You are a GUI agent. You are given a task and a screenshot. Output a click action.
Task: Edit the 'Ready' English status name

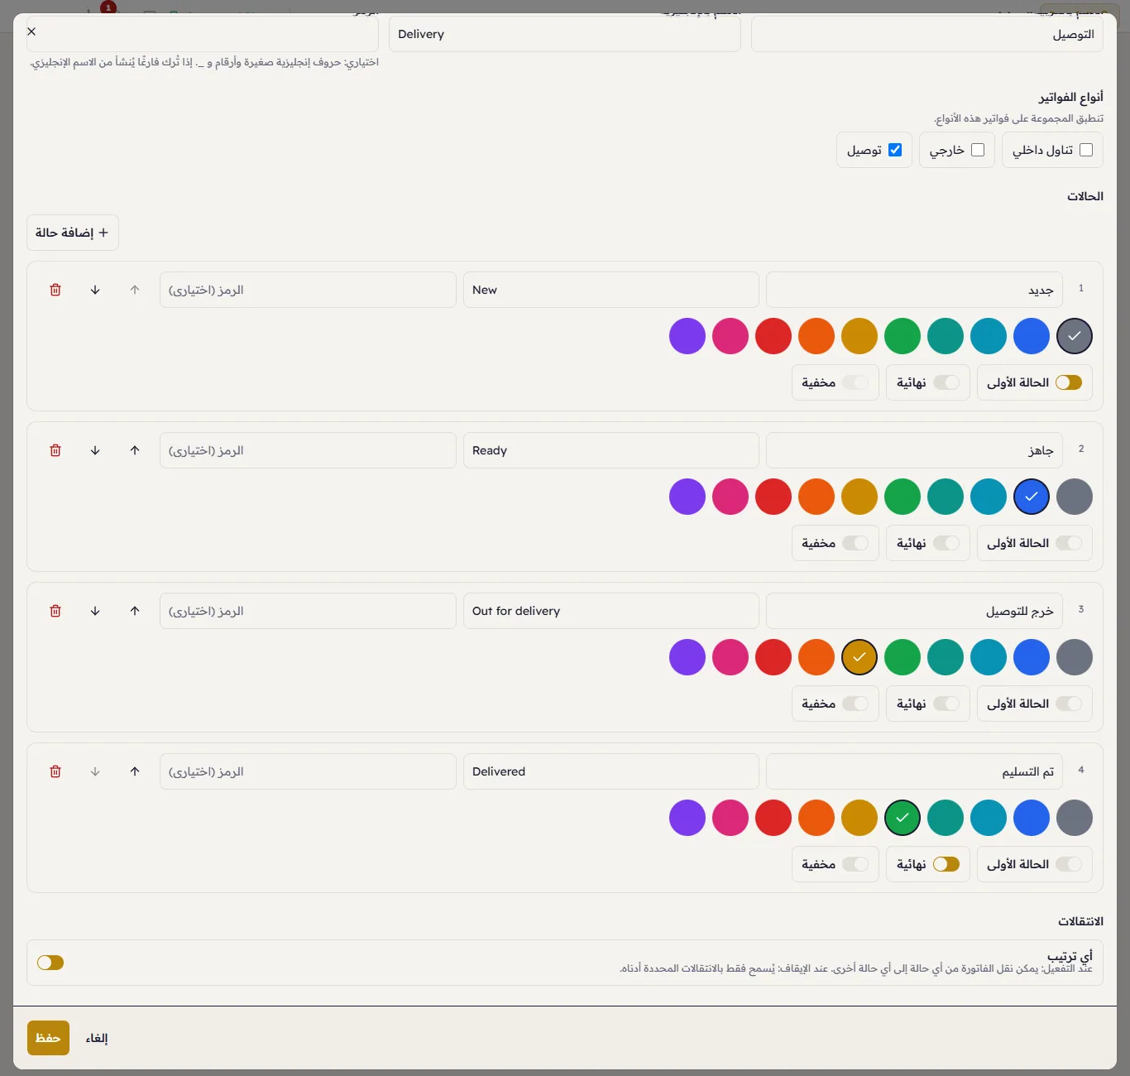pyautogui.click(x=611, y=450)
